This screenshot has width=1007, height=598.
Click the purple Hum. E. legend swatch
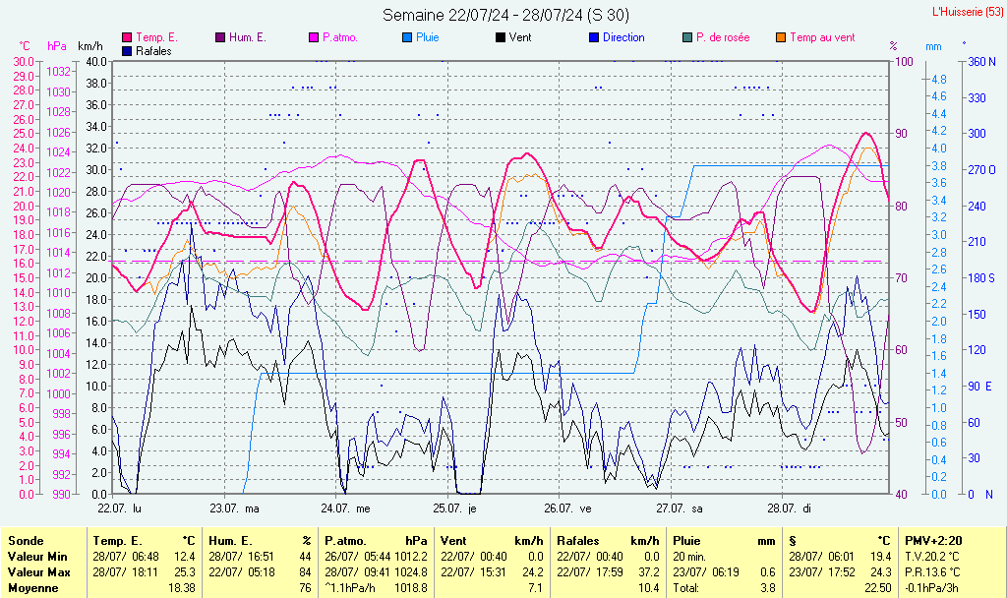point(220,38)
